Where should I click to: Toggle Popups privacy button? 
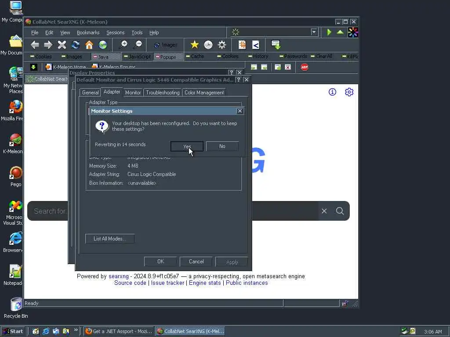click(x=168, y=57)
